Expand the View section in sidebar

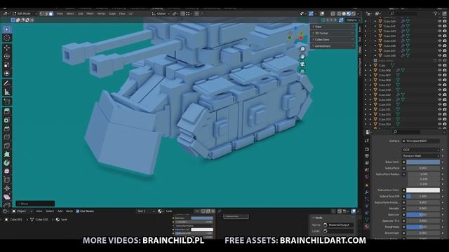[332, 27]
